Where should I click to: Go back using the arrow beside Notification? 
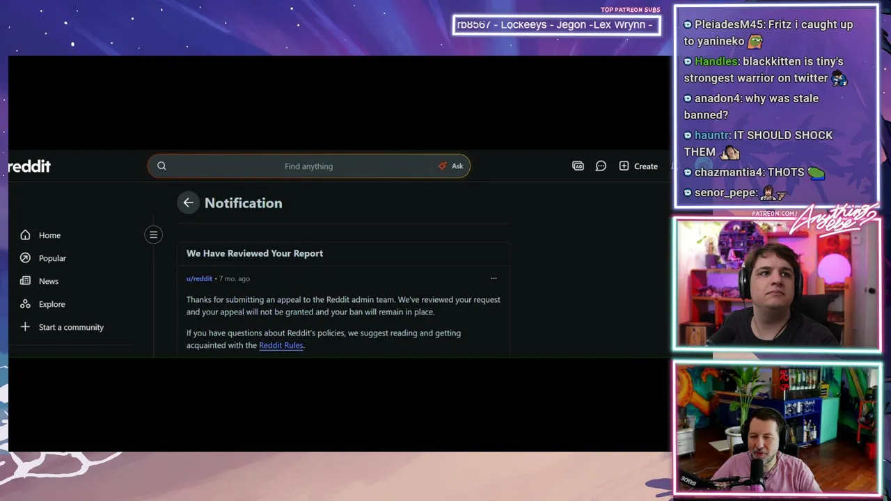click(x=188, y=202)
